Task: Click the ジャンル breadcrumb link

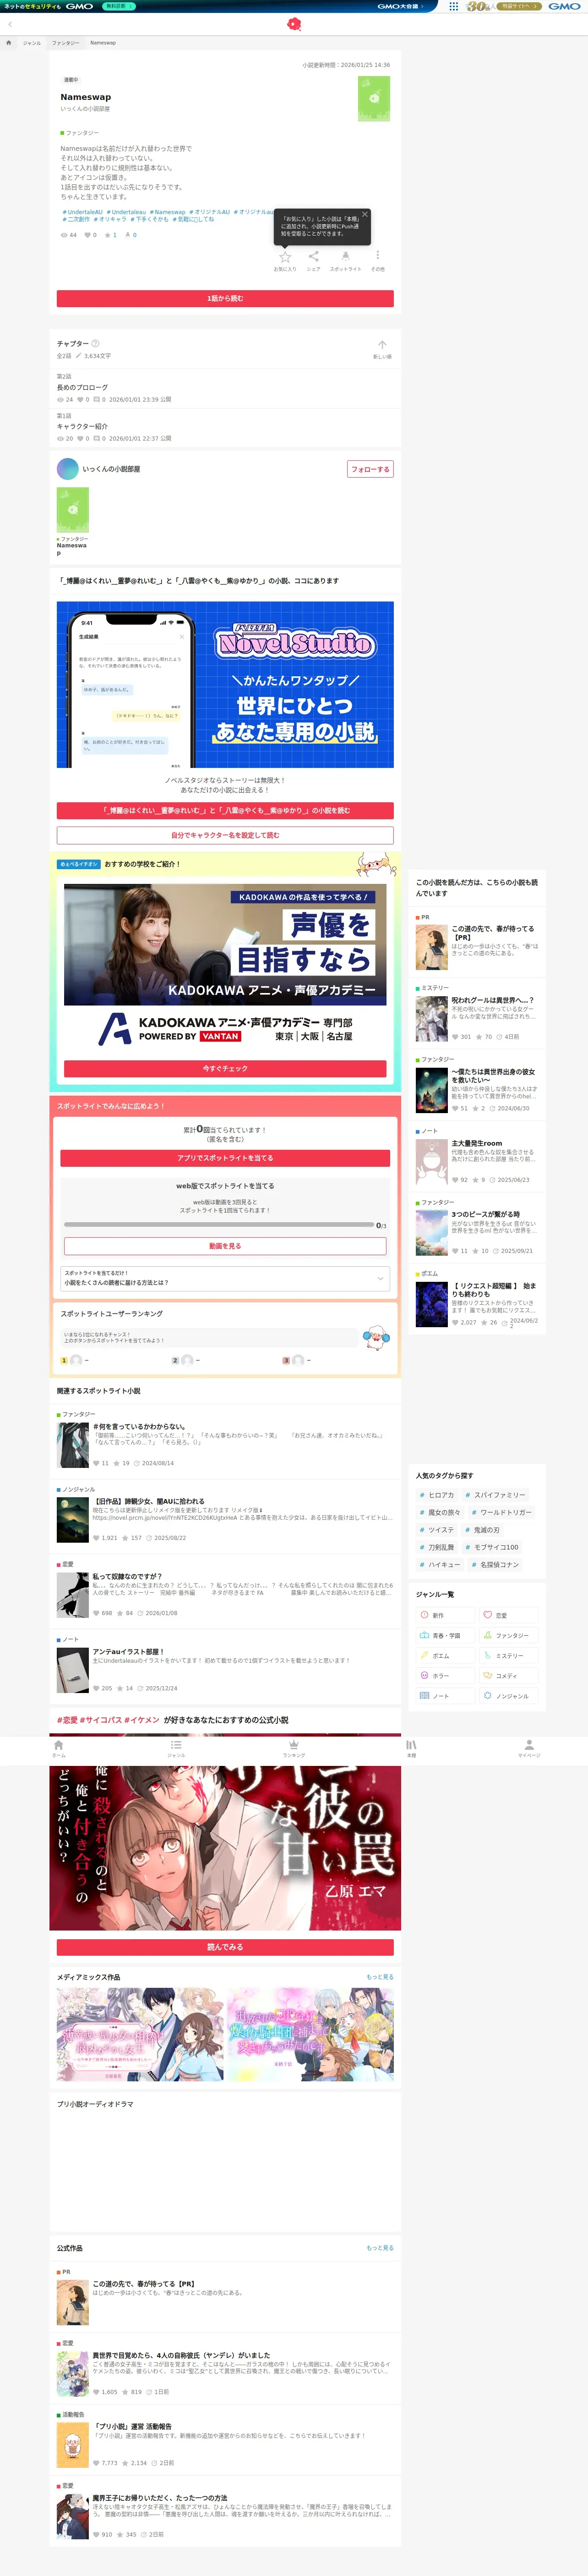Action: pos(32,43)
